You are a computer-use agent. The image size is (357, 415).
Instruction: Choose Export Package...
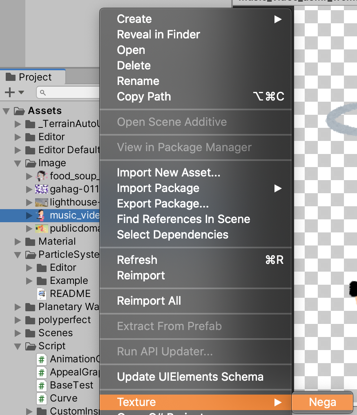click(x=196, y=204)
